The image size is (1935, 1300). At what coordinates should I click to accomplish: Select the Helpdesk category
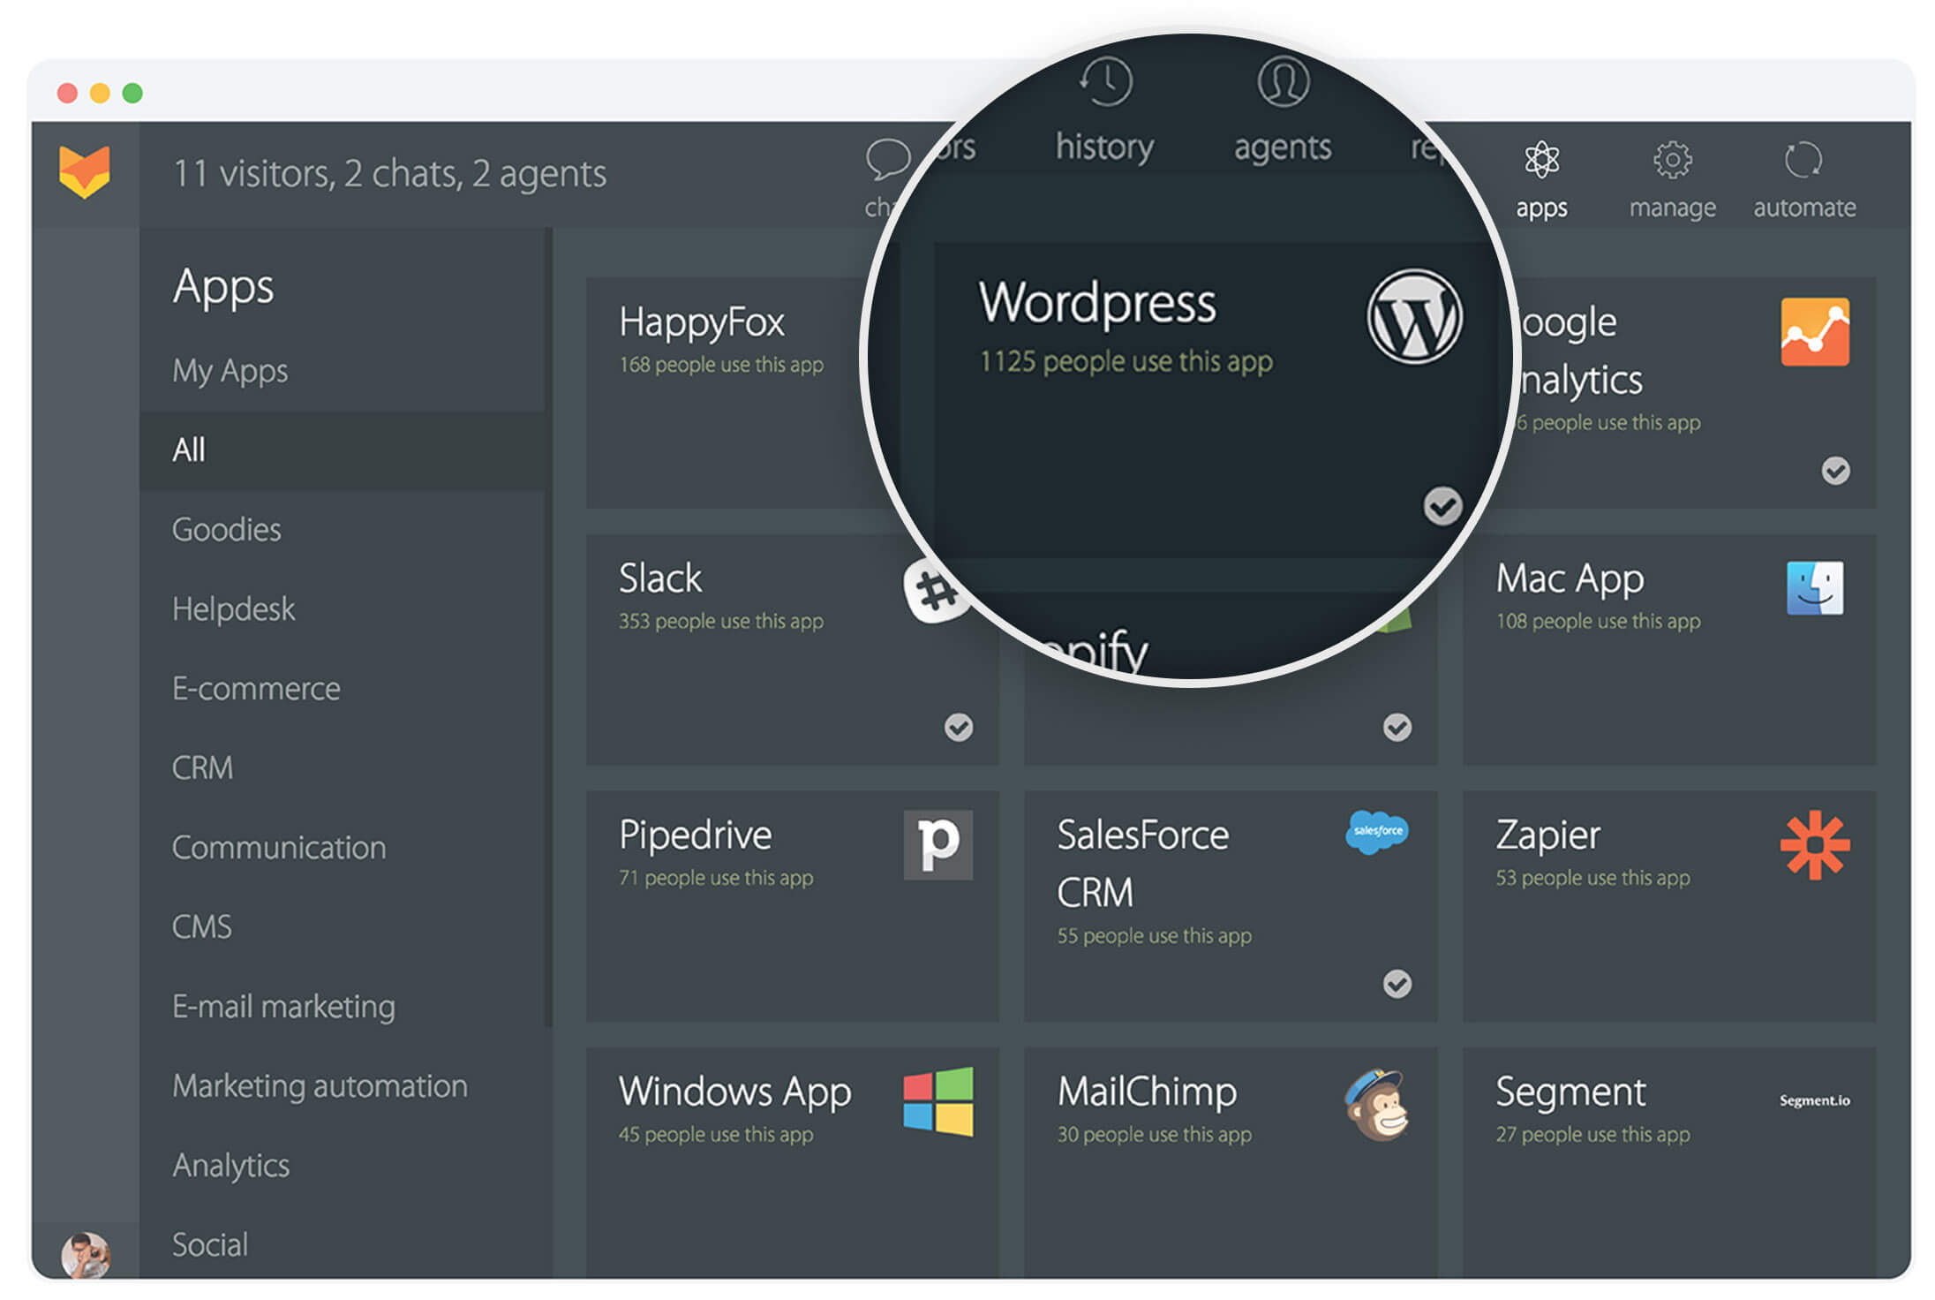[x=233, y=609]
